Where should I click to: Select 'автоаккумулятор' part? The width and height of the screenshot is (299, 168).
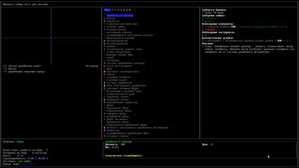point(117,41)
